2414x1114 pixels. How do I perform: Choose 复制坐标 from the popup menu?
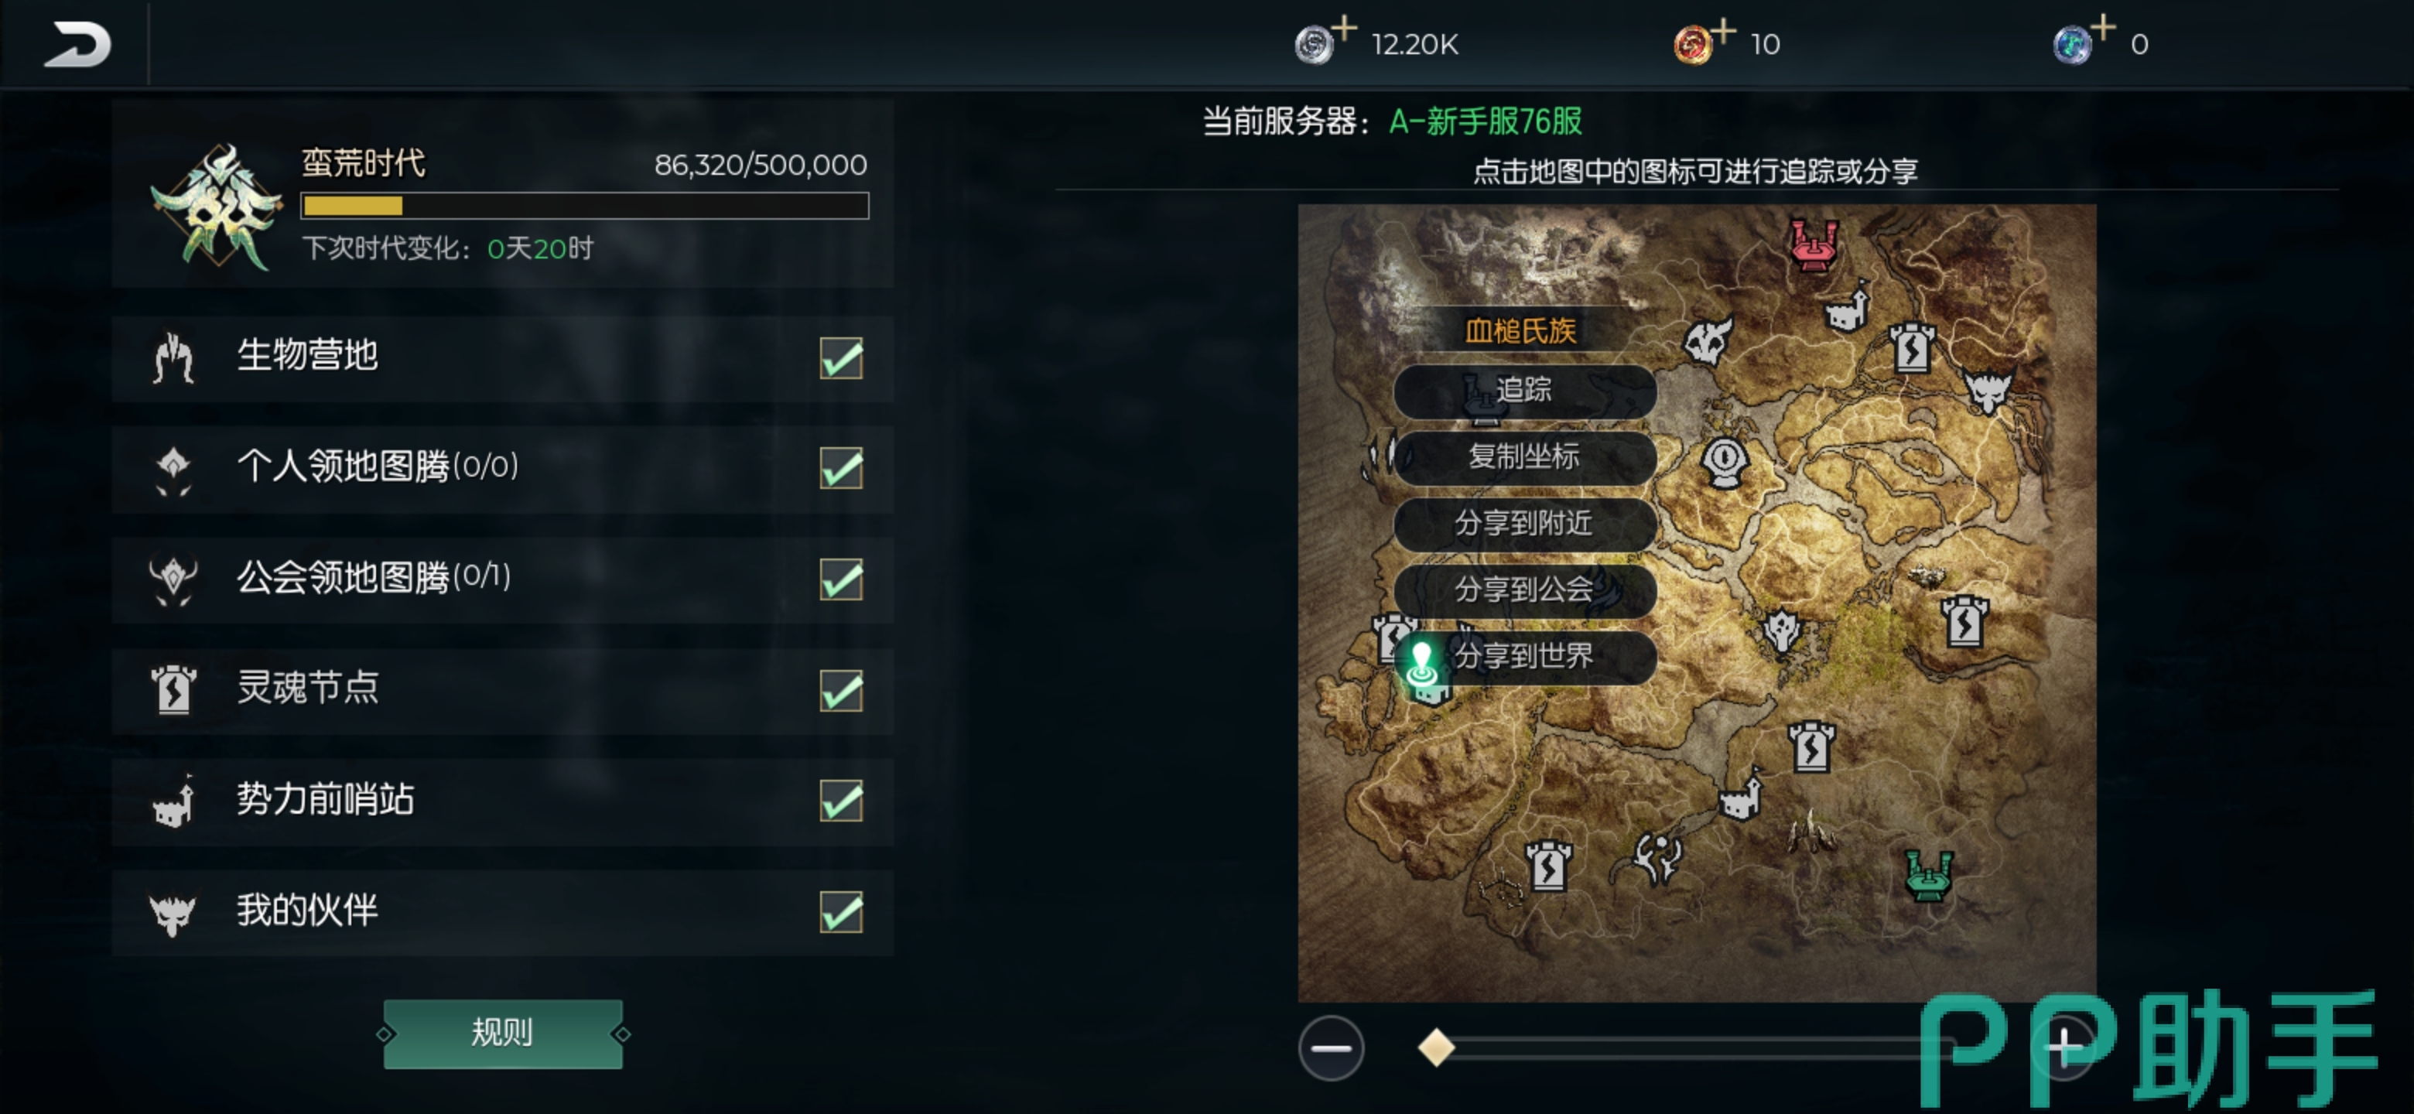1525,457
